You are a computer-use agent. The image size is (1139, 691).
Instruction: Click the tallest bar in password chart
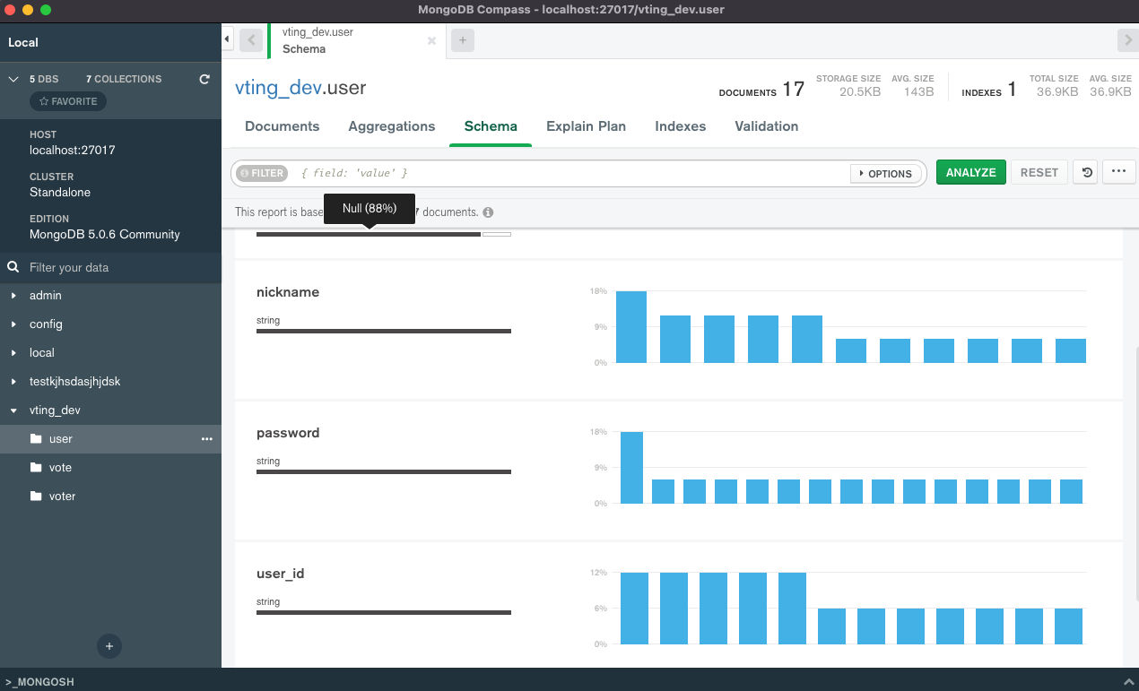(x=632, y=468)
